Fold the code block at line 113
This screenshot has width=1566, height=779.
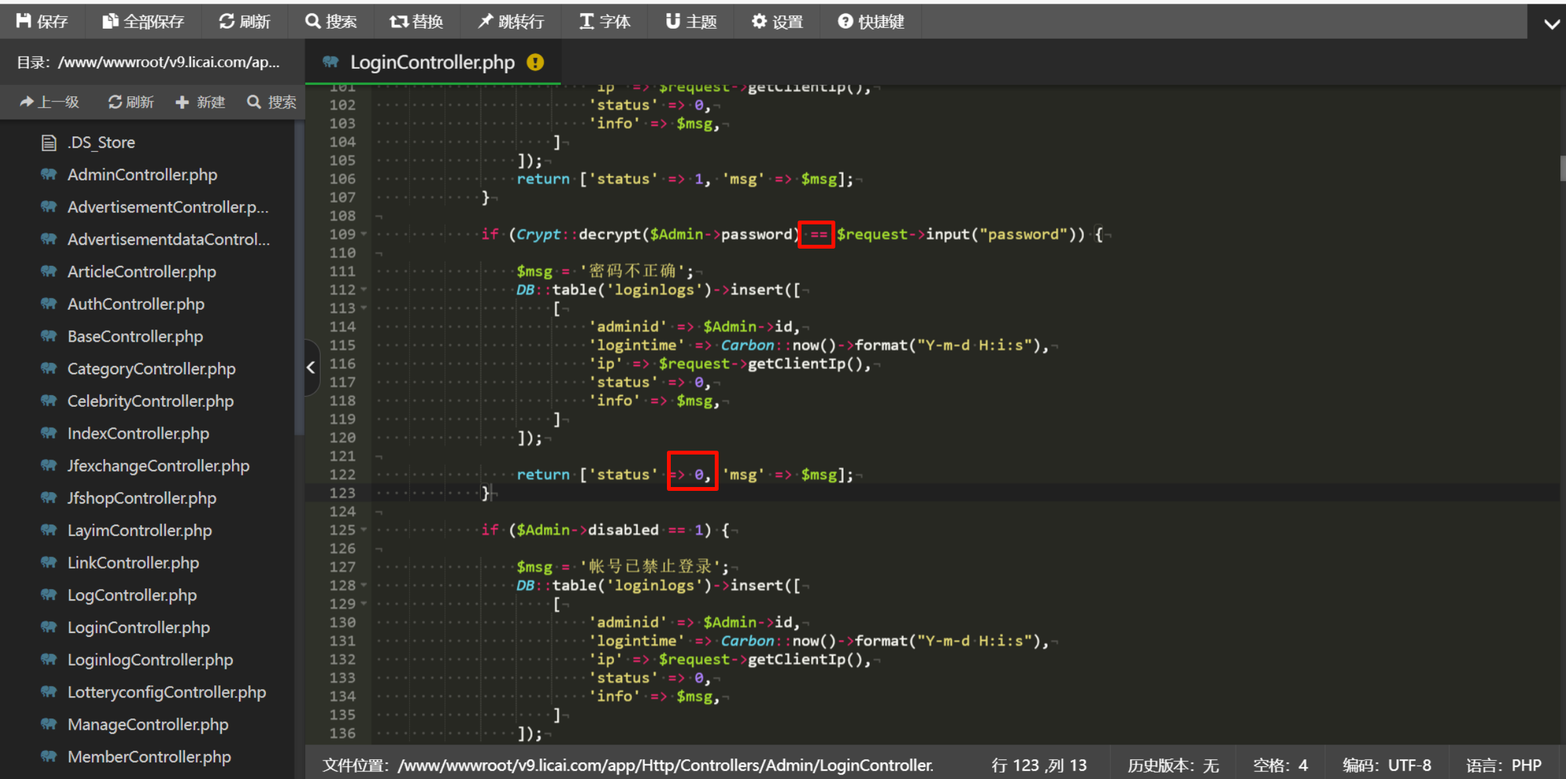pyautogui.click(x=364, y=308)
